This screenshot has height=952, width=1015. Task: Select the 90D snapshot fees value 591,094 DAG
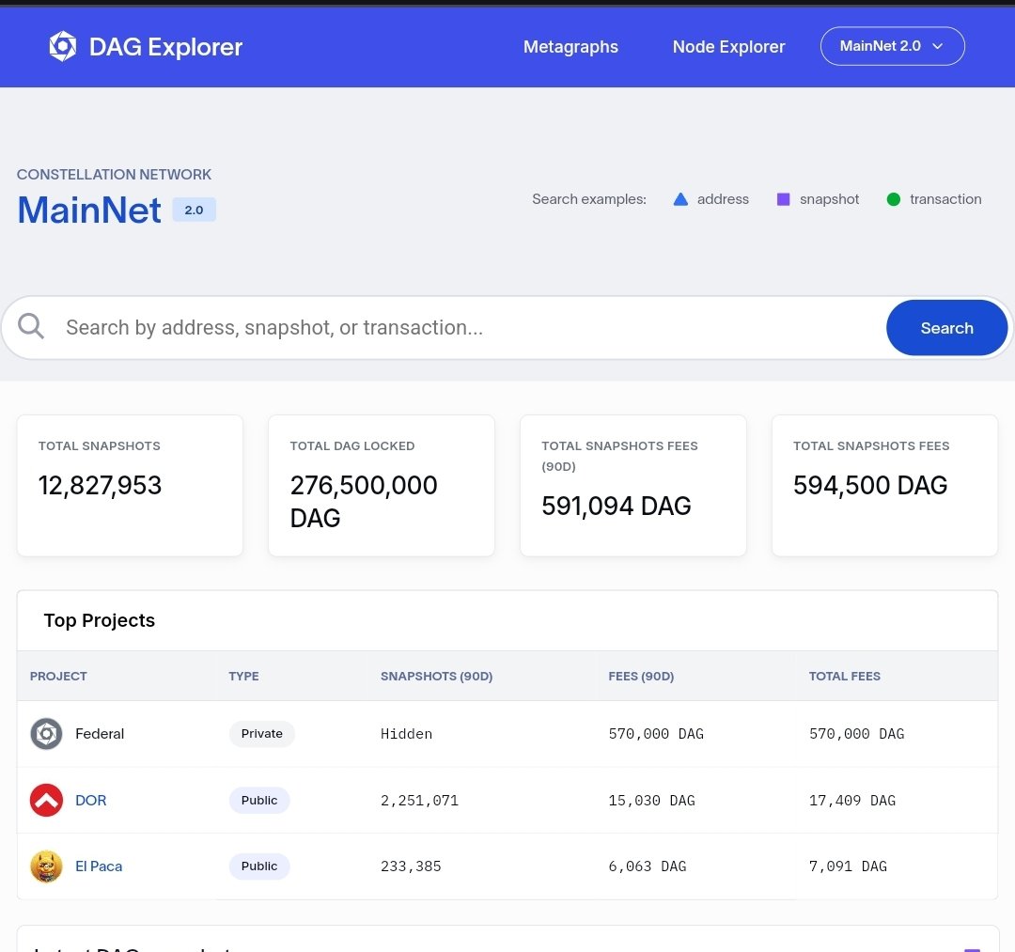[617, 507]
